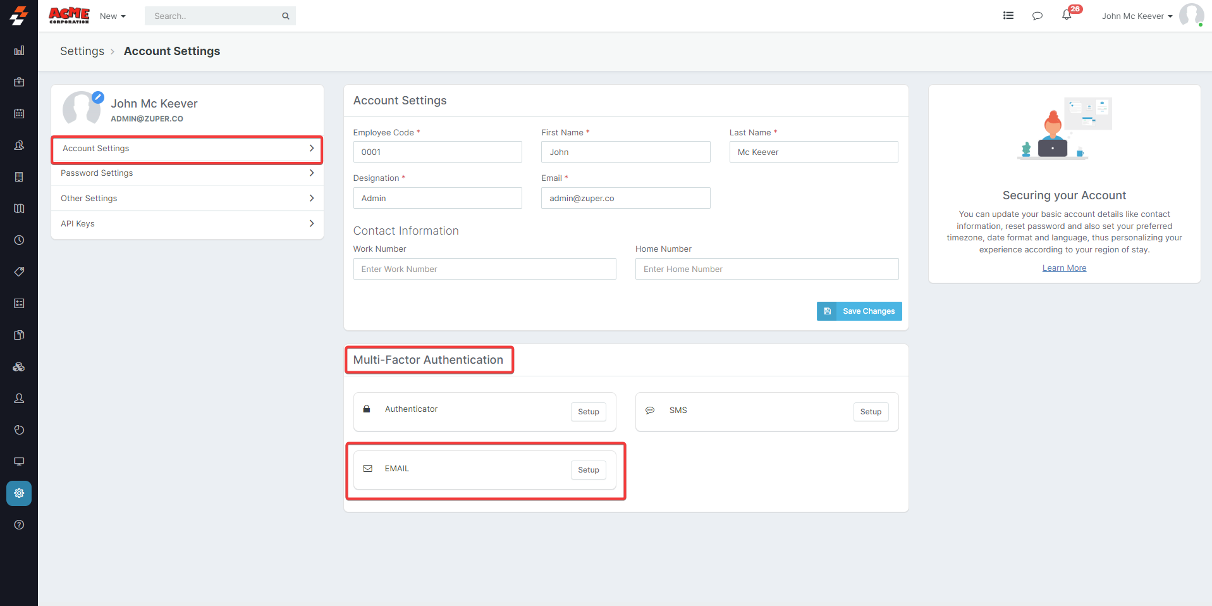
Task: Open the John Mc Keever user dropdown
Action: click(x=1136, y=16)
